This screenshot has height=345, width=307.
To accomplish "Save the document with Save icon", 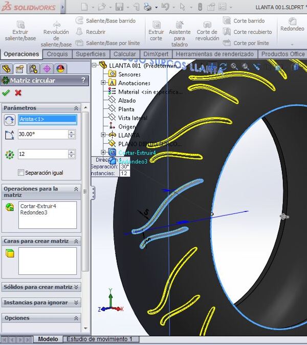I will [119, 7].
